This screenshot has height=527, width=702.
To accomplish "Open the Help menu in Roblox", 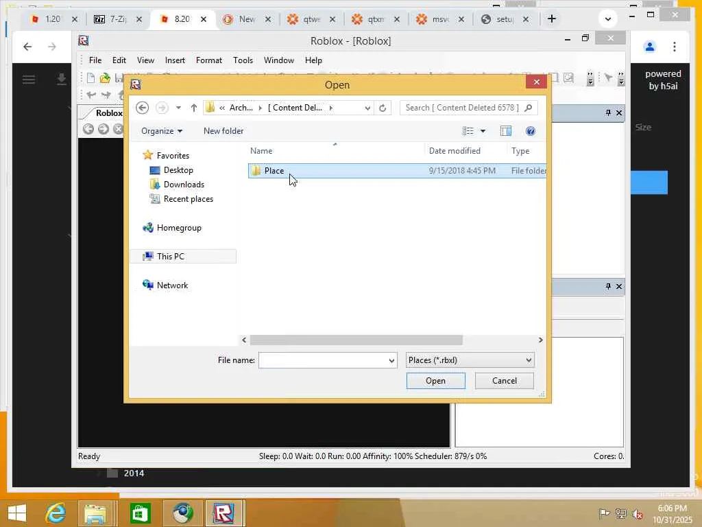I will tap(313, 60).
